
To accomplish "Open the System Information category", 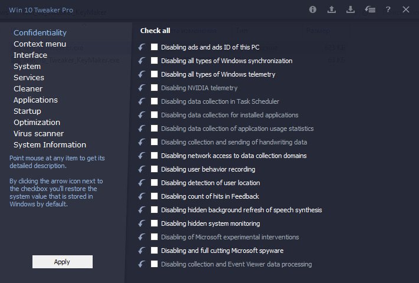I will (50, 144).
